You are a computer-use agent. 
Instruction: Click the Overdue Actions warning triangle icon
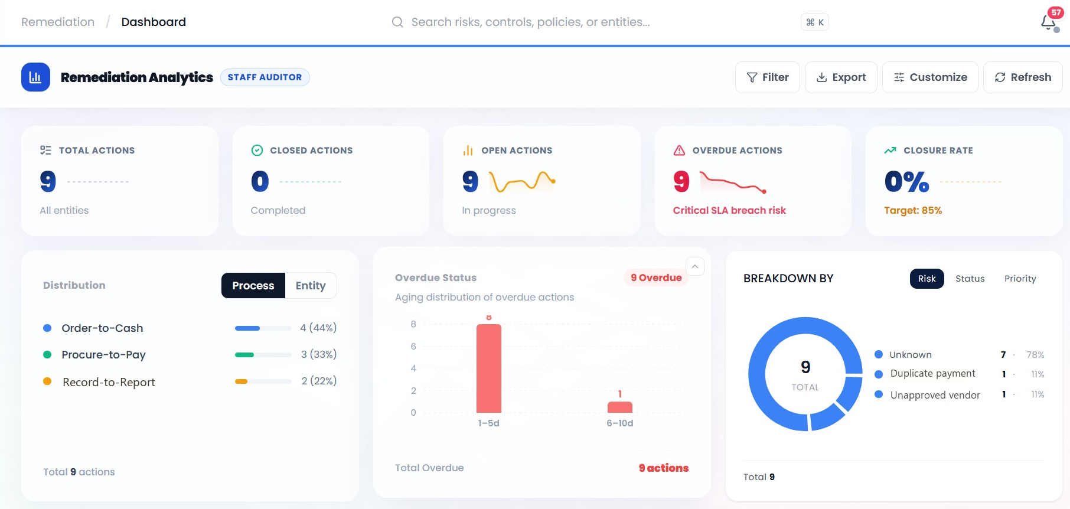679,151
